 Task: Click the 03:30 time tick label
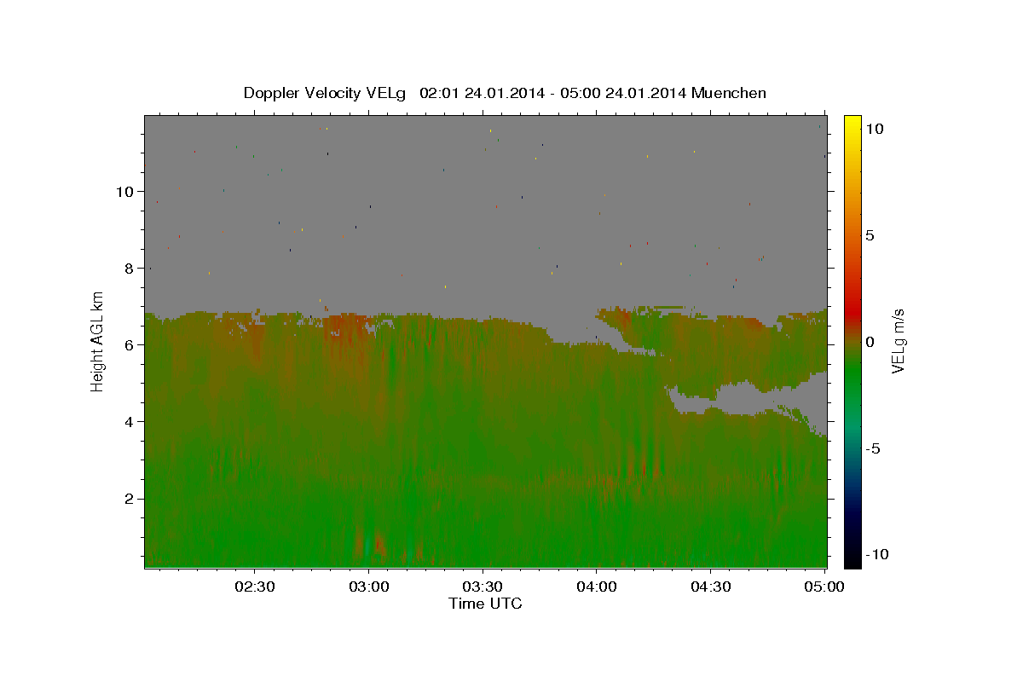pos(483,587)
